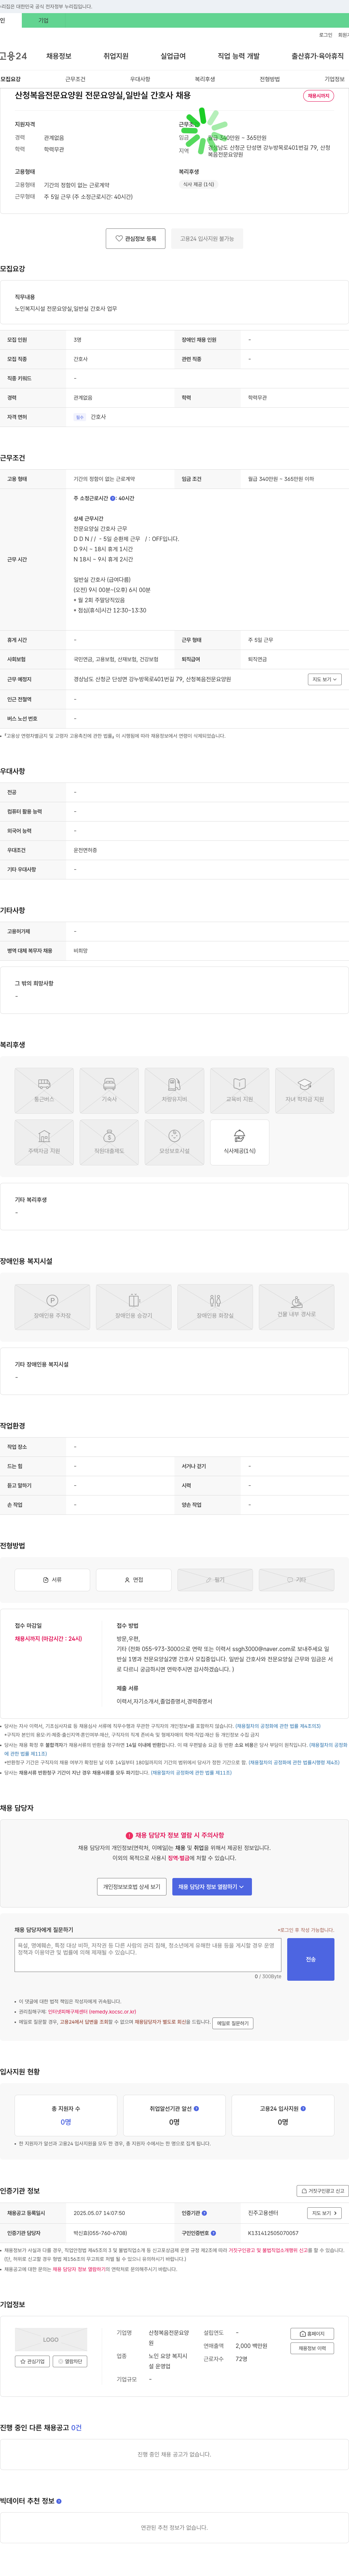Click the 채용절차의 공정화에 관한 법률 제4조의3 link
349x2576 pixels.
coord(278,1726)
